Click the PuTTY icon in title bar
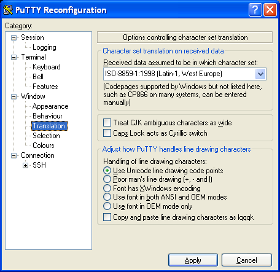280x272 pixels. [x=8, y=10]
